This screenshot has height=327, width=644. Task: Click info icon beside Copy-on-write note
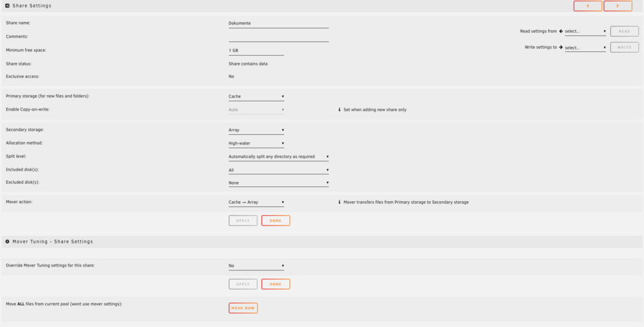pos(339,110)
